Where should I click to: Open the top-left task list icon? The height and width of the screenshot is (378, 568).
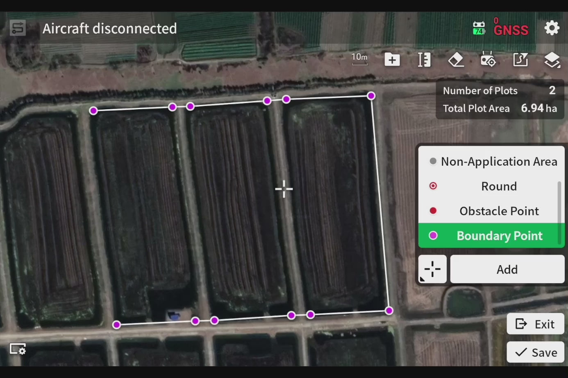[x=18, y=28]
